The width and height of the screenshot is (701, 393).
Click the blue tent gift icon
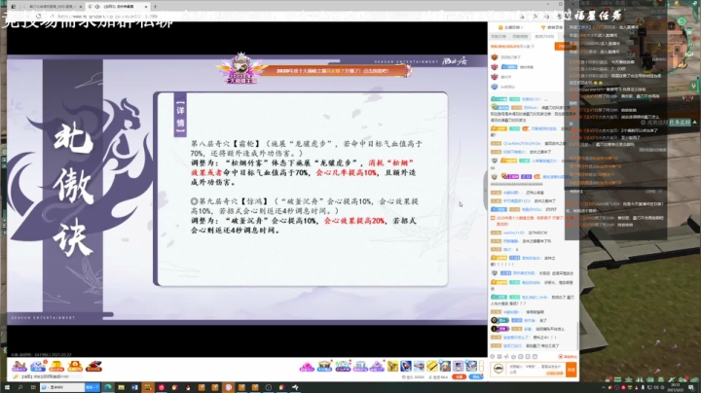click(x=324, y=367)
